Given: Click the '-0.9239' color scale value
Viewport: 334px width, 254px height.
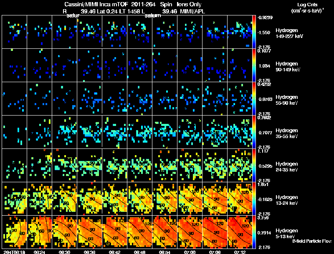Looking at the screenshot, I should click(265, 18).
